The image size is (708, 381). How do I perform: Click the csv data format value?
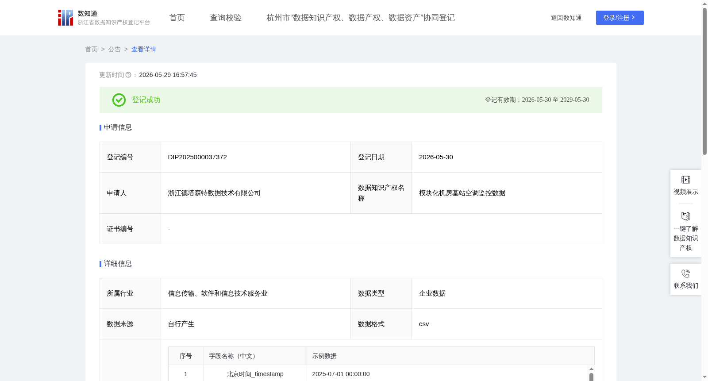pos(424,324)
